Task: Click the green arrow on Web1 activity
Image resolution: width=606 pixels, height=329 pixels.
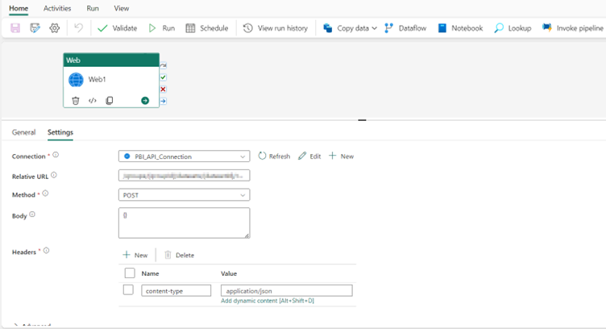Action: (145, 101)
